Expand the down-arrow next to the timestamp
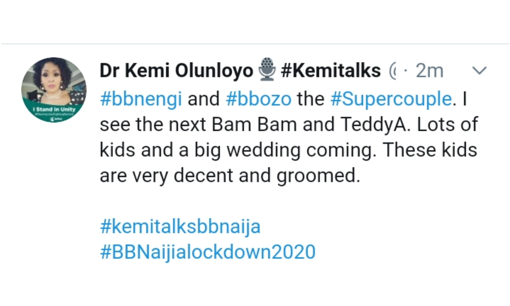 [480, 71]
